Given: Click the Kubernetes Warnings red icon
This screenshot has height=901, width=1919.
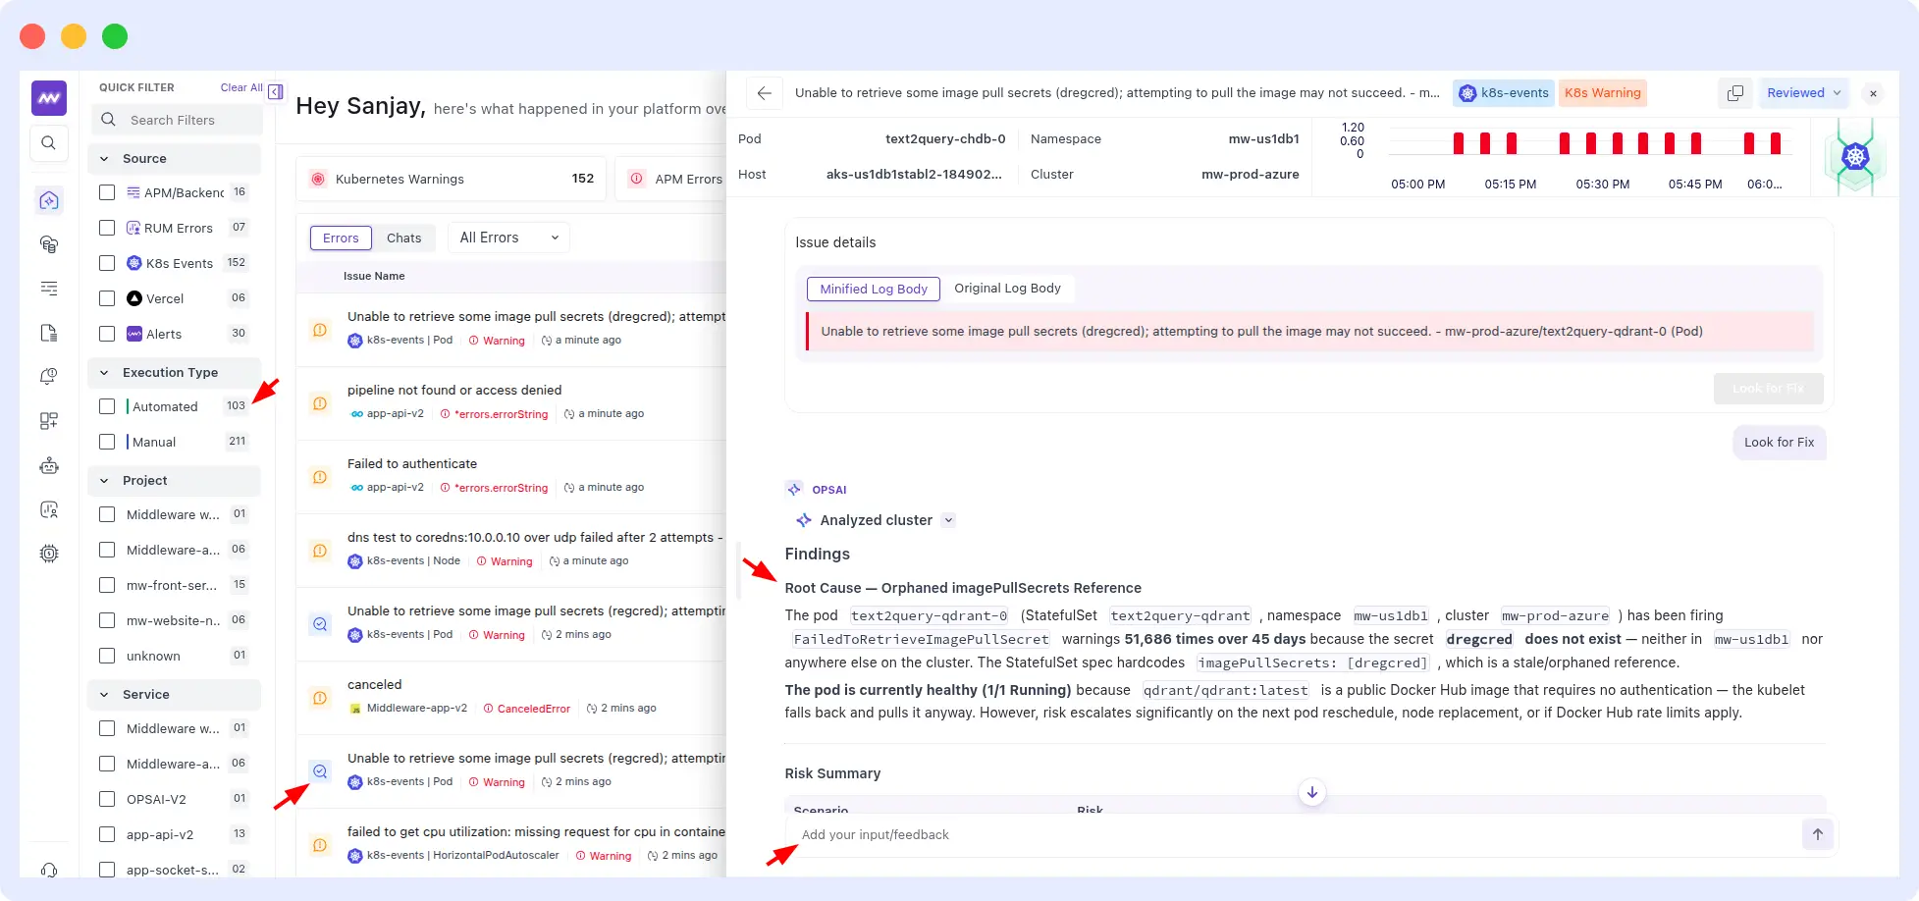Looking at the screenshot, I should click(x=318, y=179).
